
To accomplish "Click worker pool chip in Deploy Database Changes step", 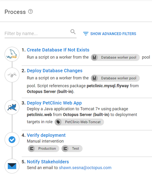I will [x=115, y=78].
